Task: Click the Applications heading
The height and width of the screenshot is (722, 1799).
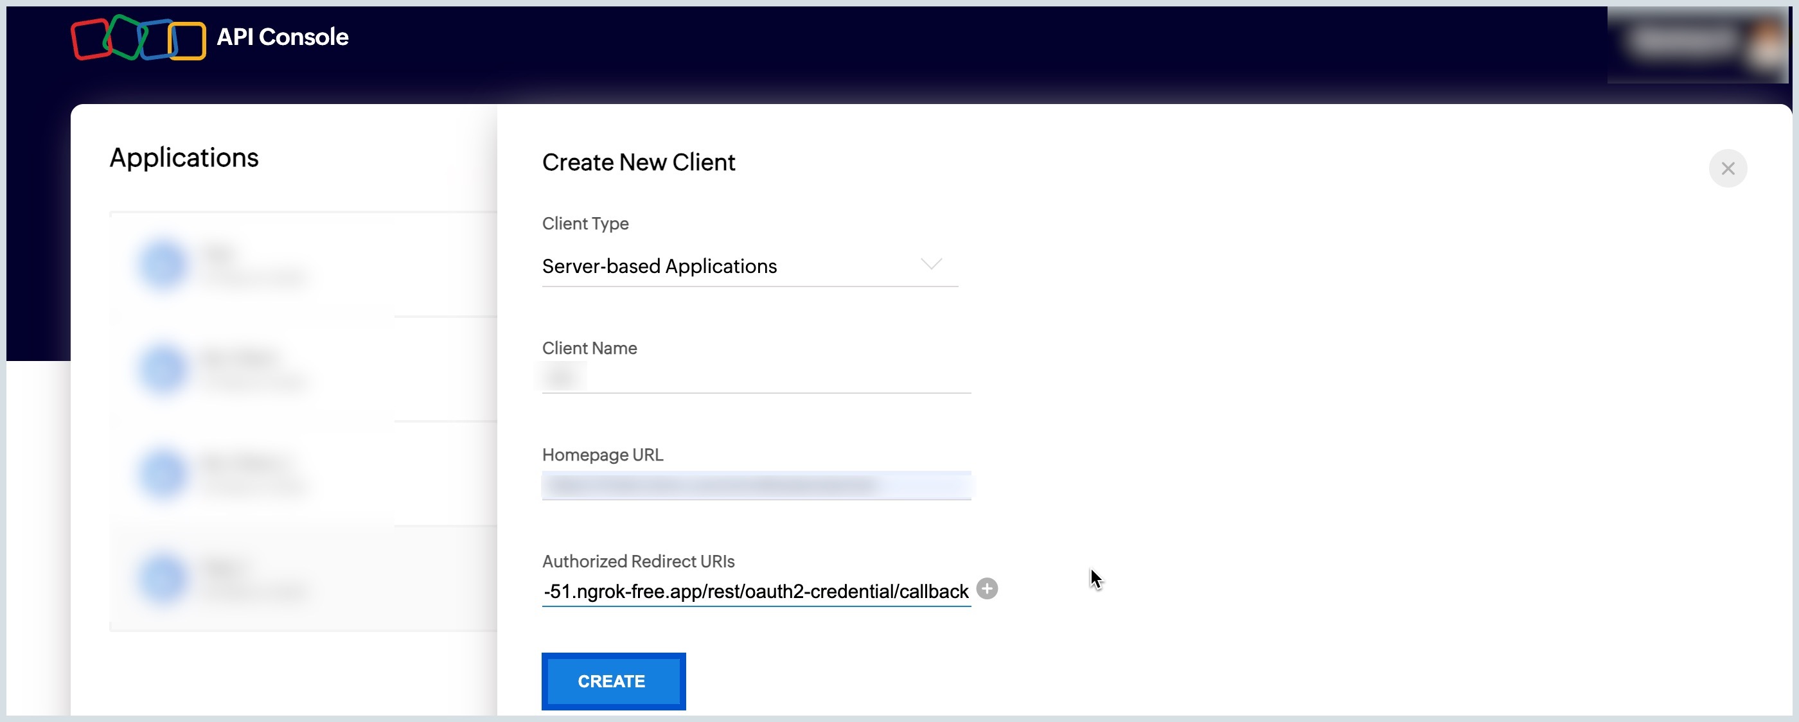Action: click(184, 158)
